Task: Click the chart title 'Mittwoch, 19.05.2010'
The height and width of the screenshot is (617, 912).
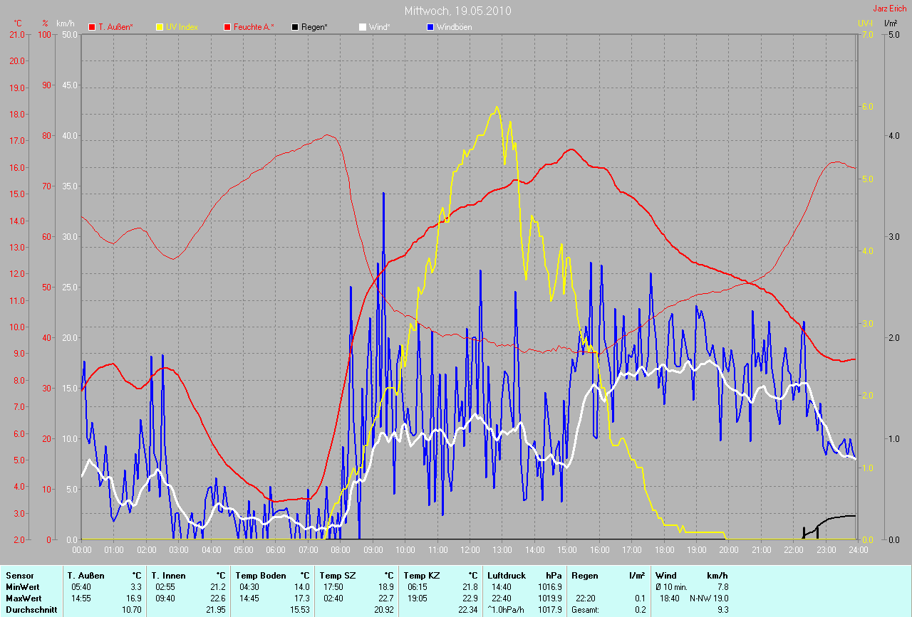Action: pos(457,11)
